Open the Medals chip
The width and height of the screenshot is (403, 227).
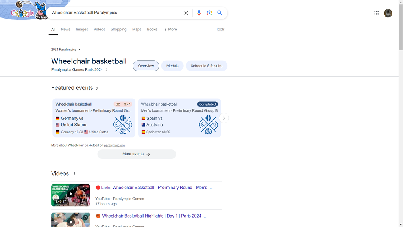tap(172, 66)
